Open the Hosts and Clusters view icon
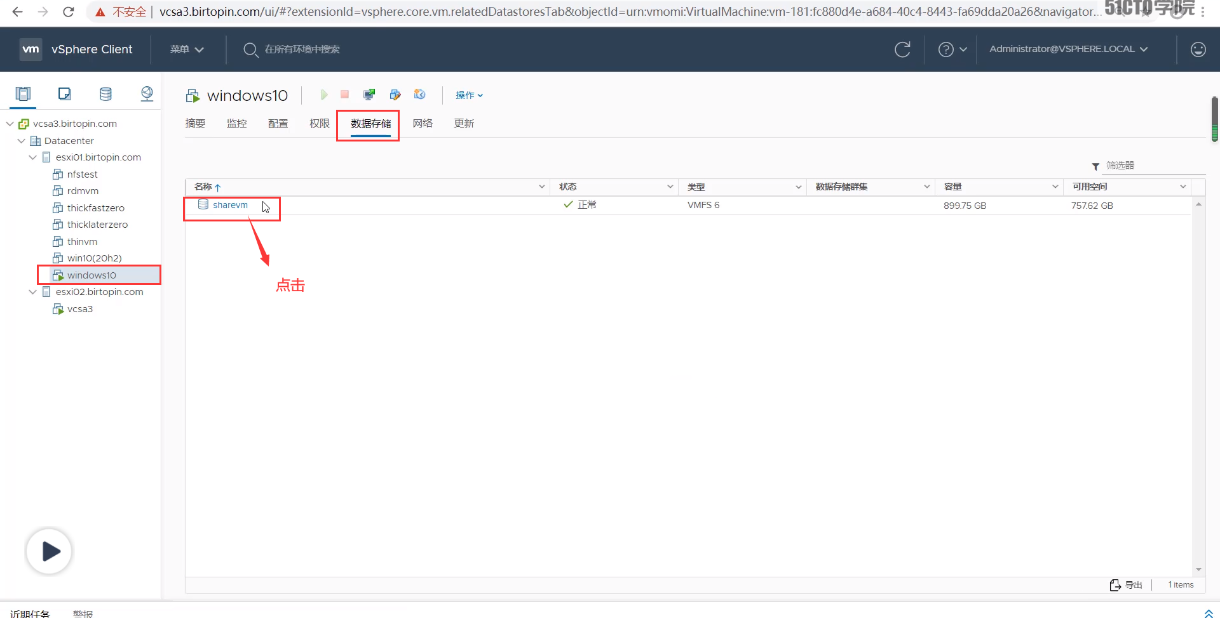1220x618 pixels. point(23,94)
